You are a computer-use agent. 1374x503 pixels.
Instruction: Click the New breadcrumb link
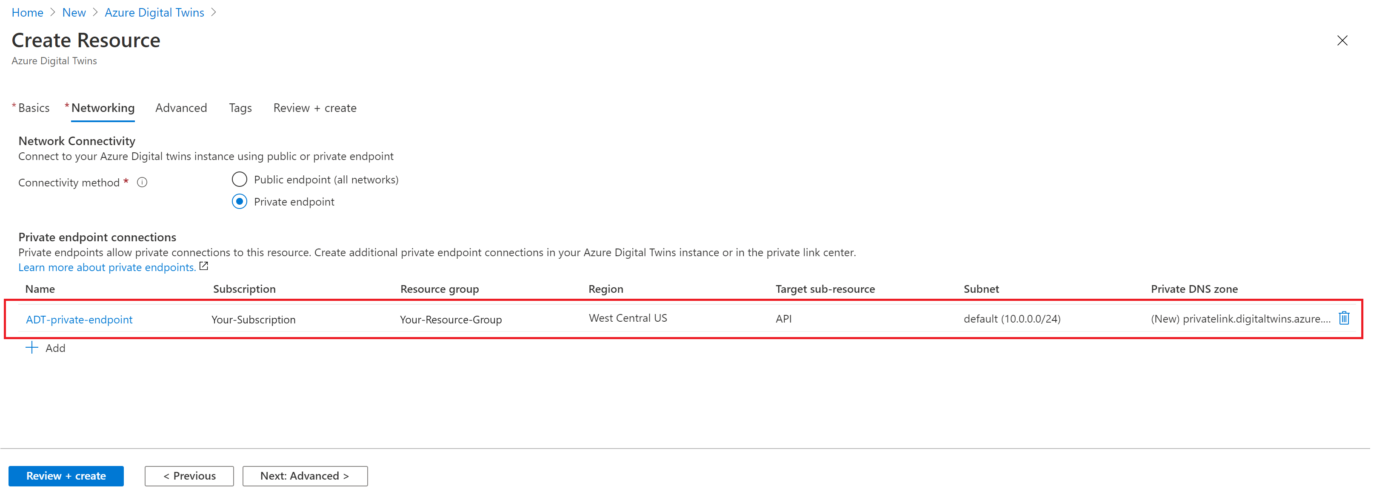pos(74,12)
